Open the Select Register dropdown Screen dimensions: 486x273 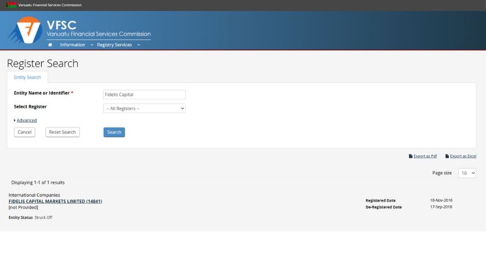click(x=144, y=109)
